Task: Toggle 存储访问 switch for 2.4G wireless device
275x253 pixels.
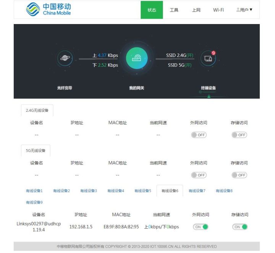Action: (239, 135)
